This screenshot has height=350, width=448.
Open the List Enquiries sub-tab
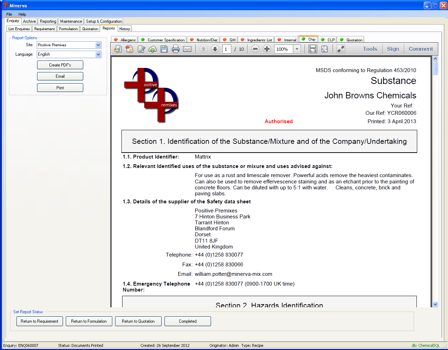[x=19, y=29]
